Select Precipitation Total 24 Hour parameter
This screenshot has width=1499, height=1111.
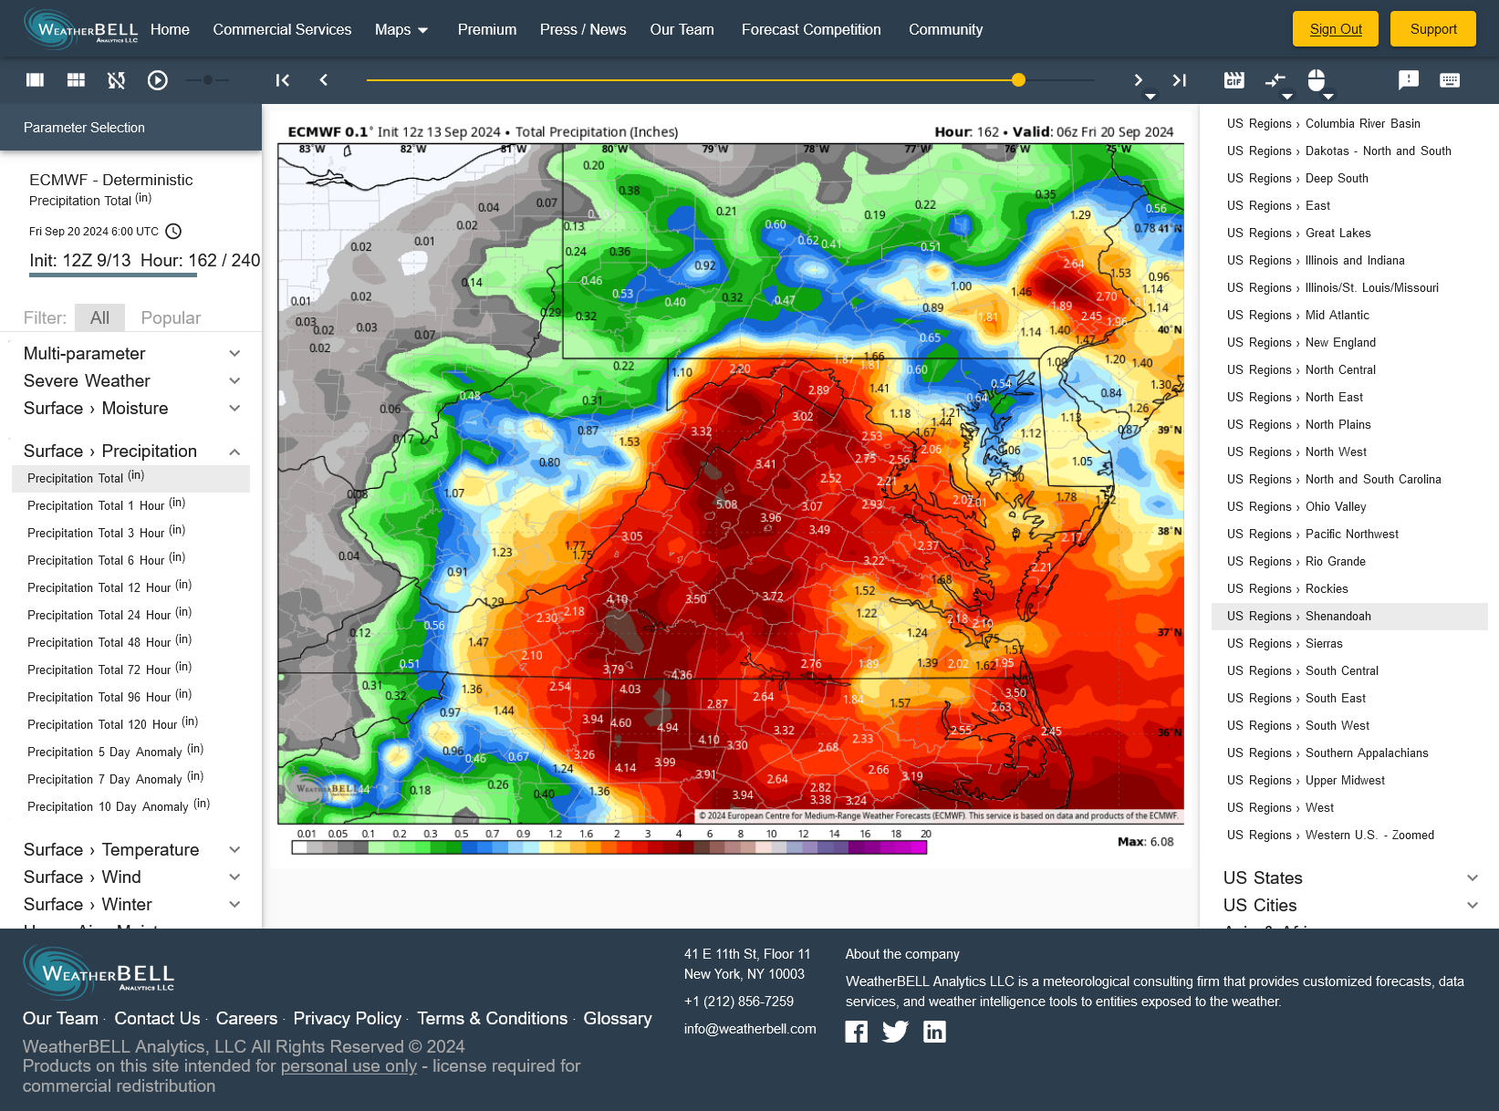click(x=130, y=615)
